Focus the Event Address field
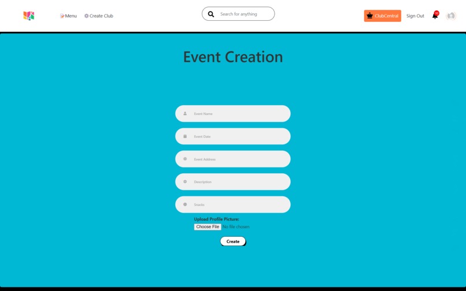This screenshot has width=466, height=291. [x=232, y=159]
